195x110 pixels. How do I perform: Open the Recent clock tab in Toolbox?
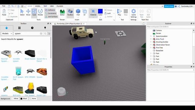coord(32,28)
